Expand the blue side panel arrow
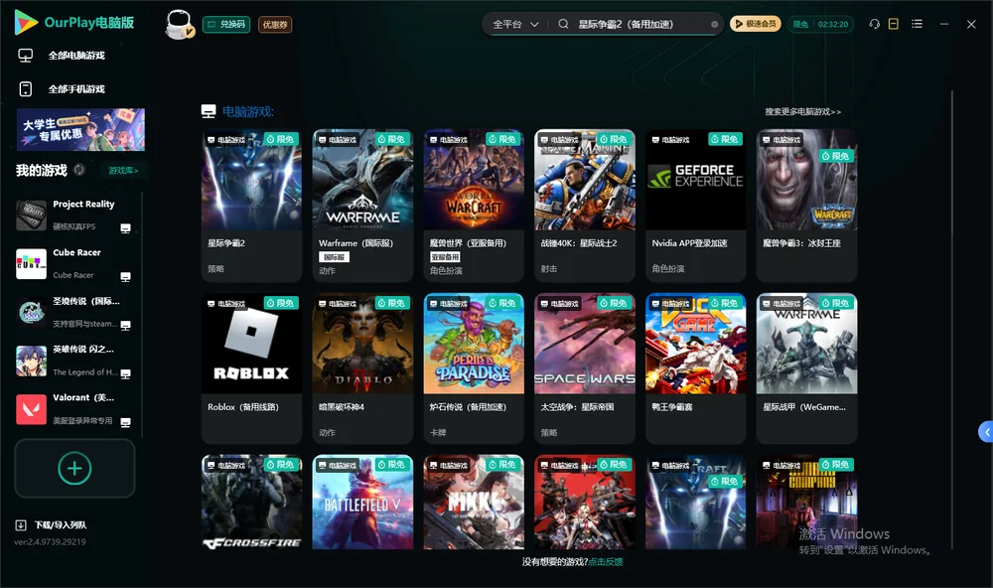Viewport: 993px width, 588px height. pyautogui.click(x=986, y=432)
